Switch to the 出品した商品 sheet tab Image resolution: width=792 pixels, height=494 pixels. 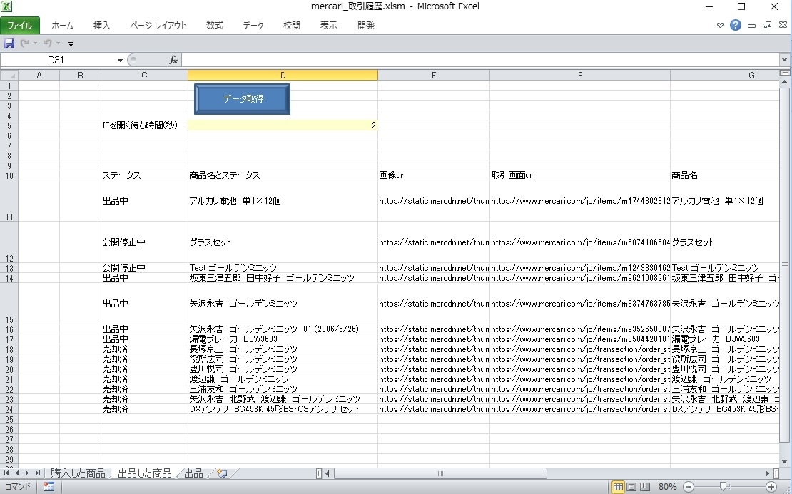144,473
